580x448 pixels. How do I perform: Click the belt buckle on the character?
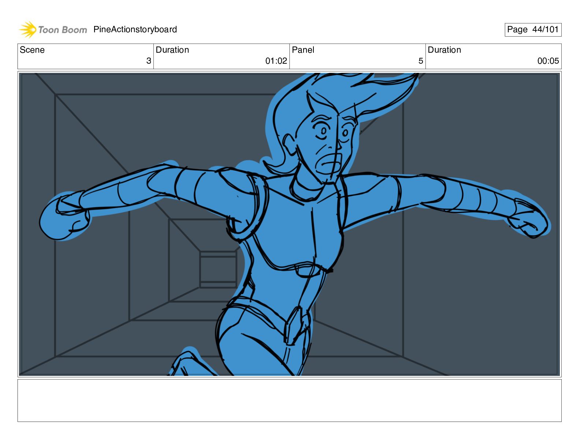[293, 324]
